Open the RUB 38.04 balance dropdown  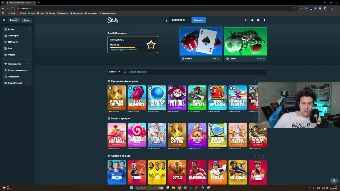point(180,20)
